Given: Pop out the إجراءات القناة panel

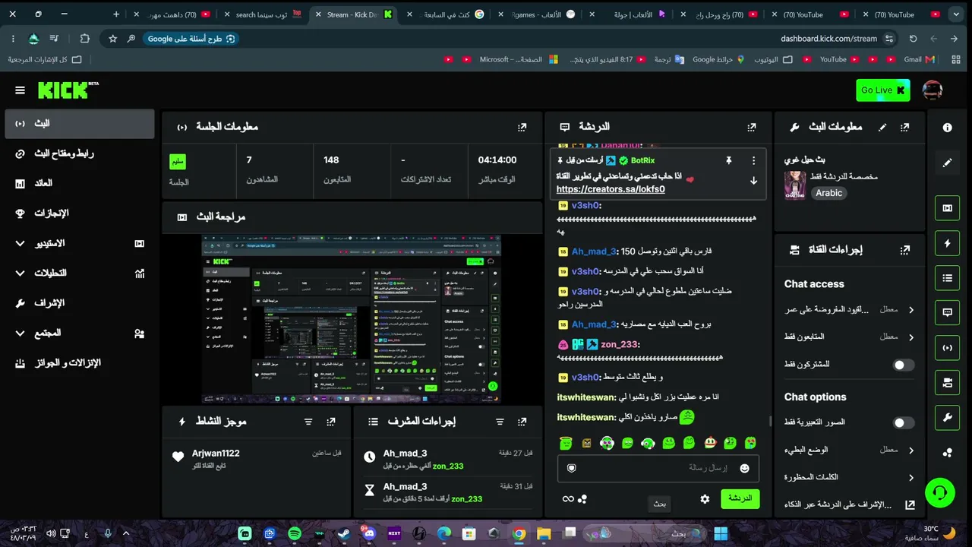Looking at the screenshot, I should (x=904, y=249).
